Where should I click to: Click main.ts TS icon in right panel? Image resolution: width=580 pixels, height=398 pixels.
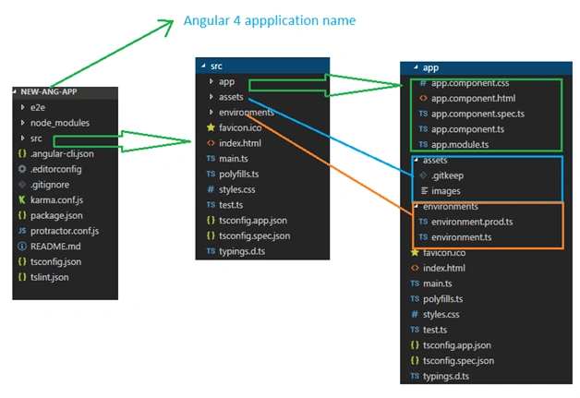415,283
